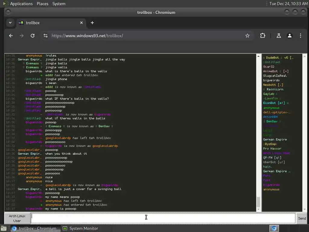The image size is (309, 232).
Task: Click the forward navigation arrow
Action: click(x=22, y=36)
